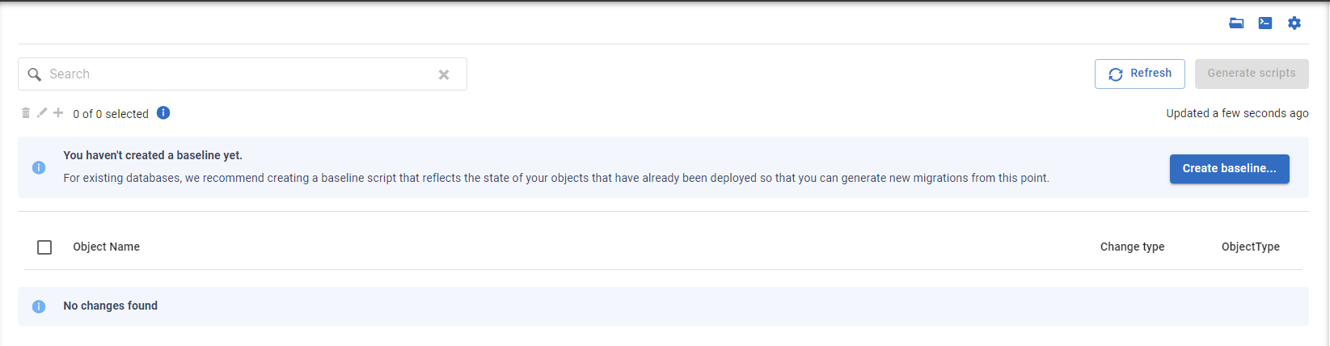Image resolution: width=1330 pixels, height=346 pixels.
Task: Focus the Search input field
Action: [243, 74]
